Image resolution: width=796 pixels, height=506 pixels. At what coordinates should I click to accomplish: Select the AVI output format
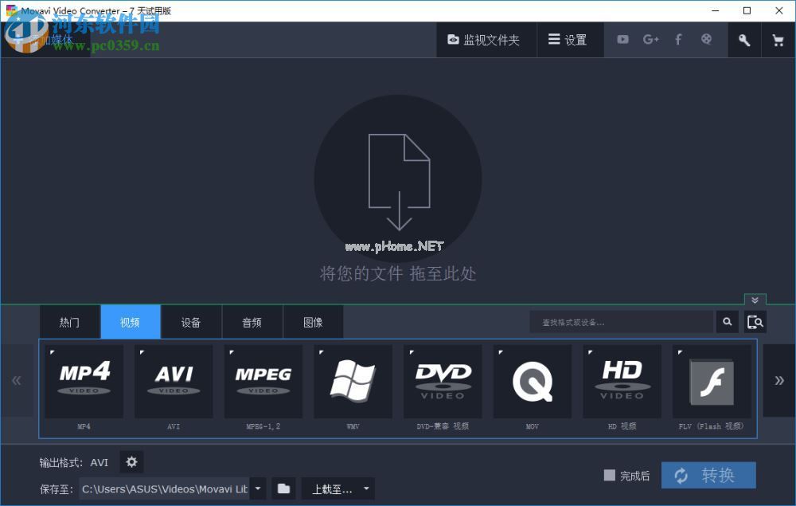coord(174,381)
